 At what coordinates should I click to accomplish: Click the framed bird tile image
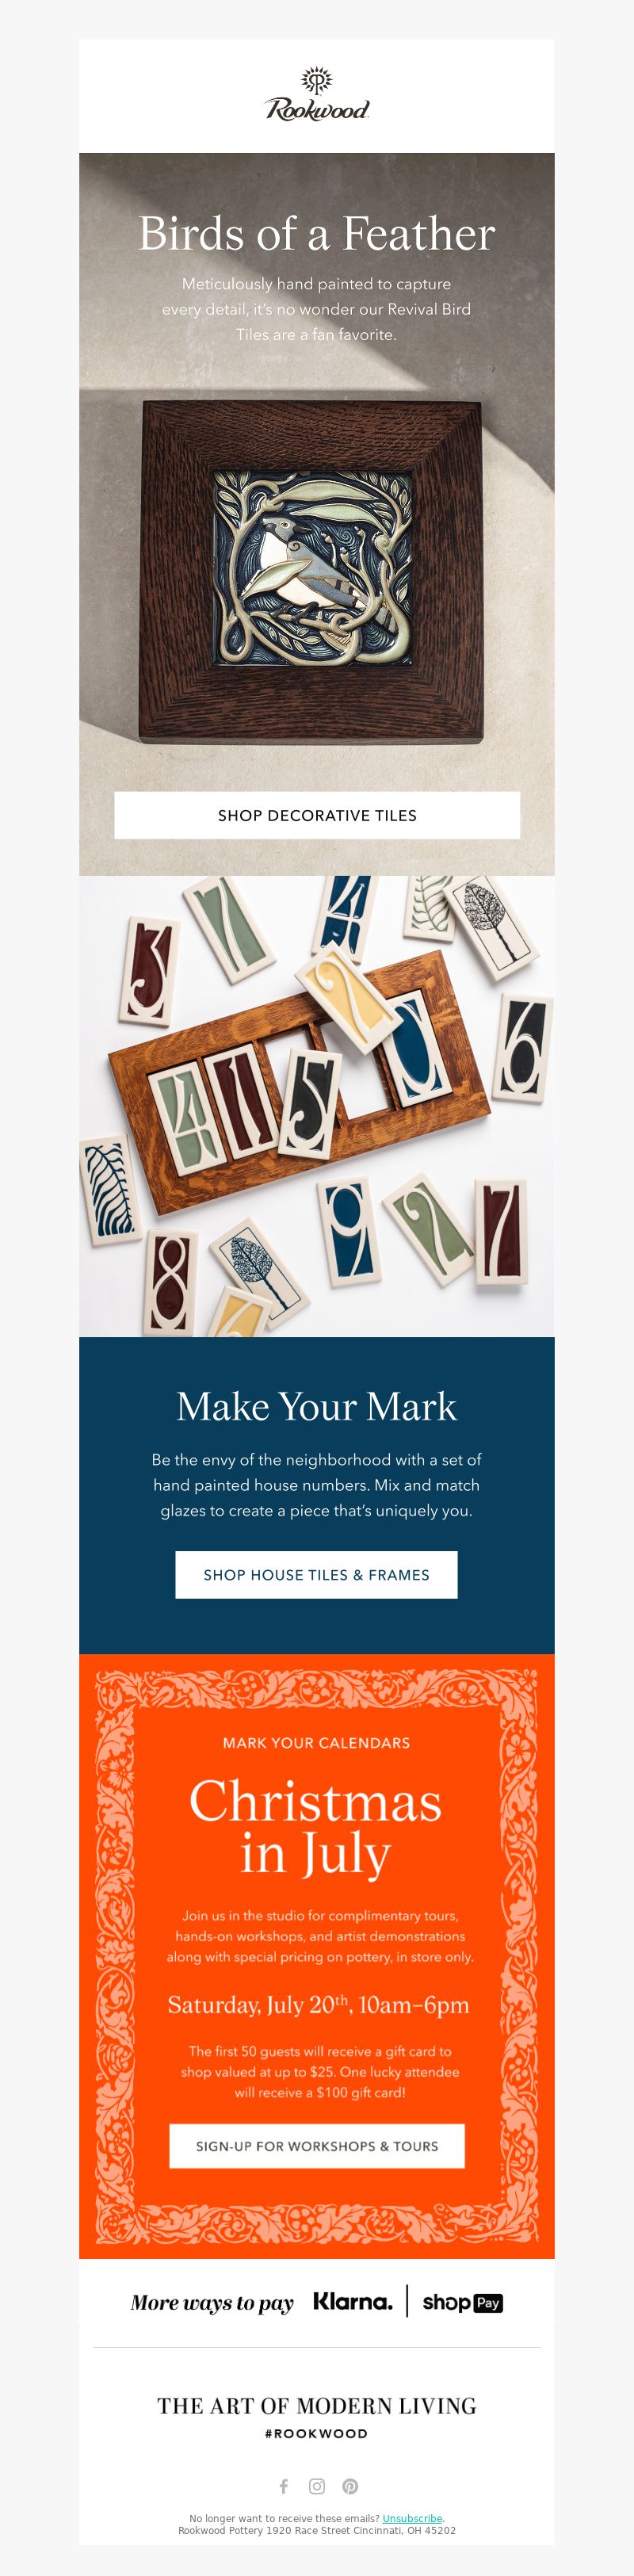click(x=312, y=572)
